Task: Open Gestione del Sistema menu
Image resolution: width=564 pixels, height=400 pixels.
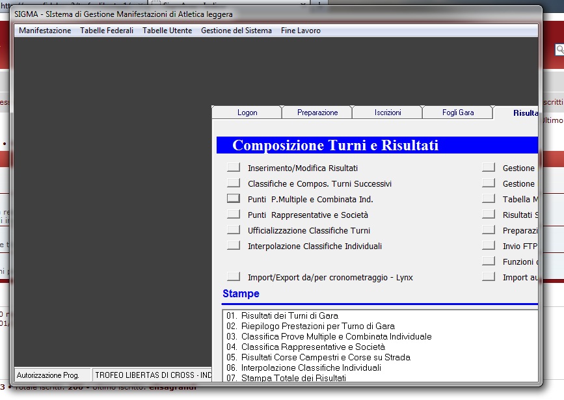Action: [236, 31]
